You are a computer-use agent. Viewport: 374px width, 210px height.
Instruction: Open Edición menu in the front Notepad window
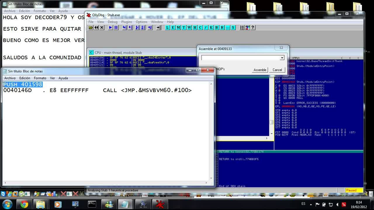coord(25,78)
